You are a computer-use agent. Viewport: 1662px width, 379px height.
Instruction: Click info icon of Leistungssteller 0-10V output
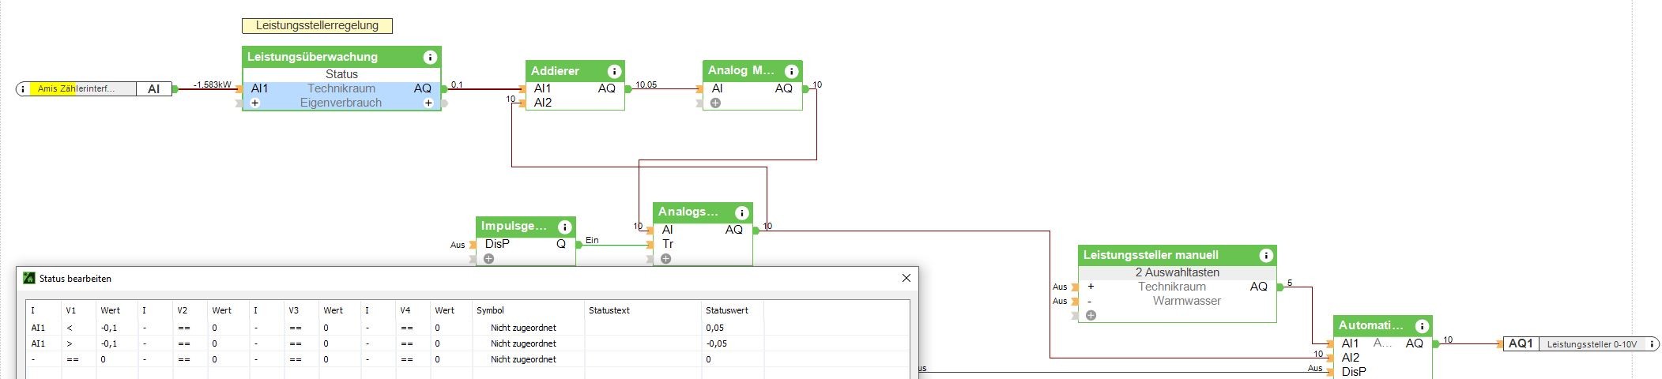[1652, 344]
